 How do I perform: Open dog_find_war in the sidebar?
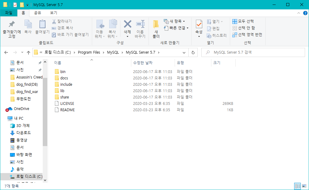point(24,92)
